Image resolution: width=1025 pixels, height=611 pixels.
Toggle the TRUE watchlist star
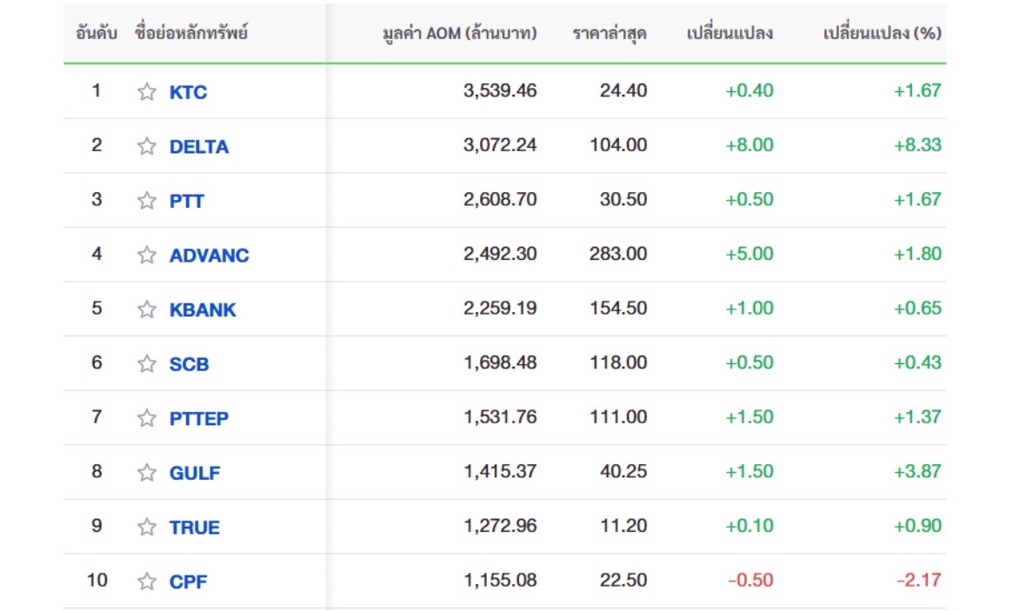[146, 527]
